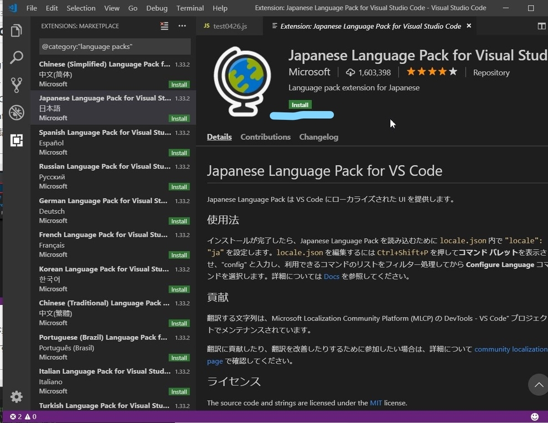This screenshot has width=548, height=423.
Task: Open the Manage gear icon
Action: coord(16,397)
